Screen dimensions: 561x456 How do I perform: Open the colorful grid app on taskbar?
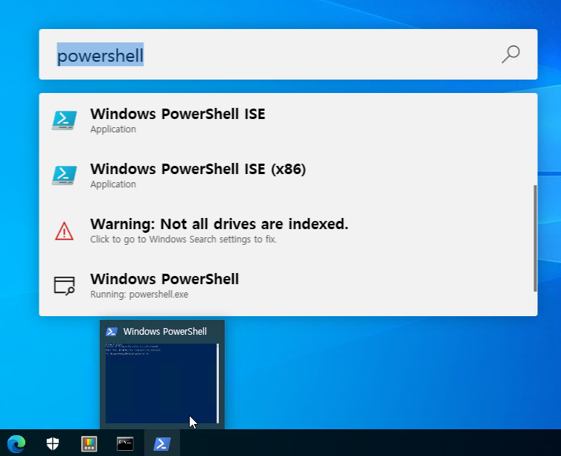coord(89,444)
